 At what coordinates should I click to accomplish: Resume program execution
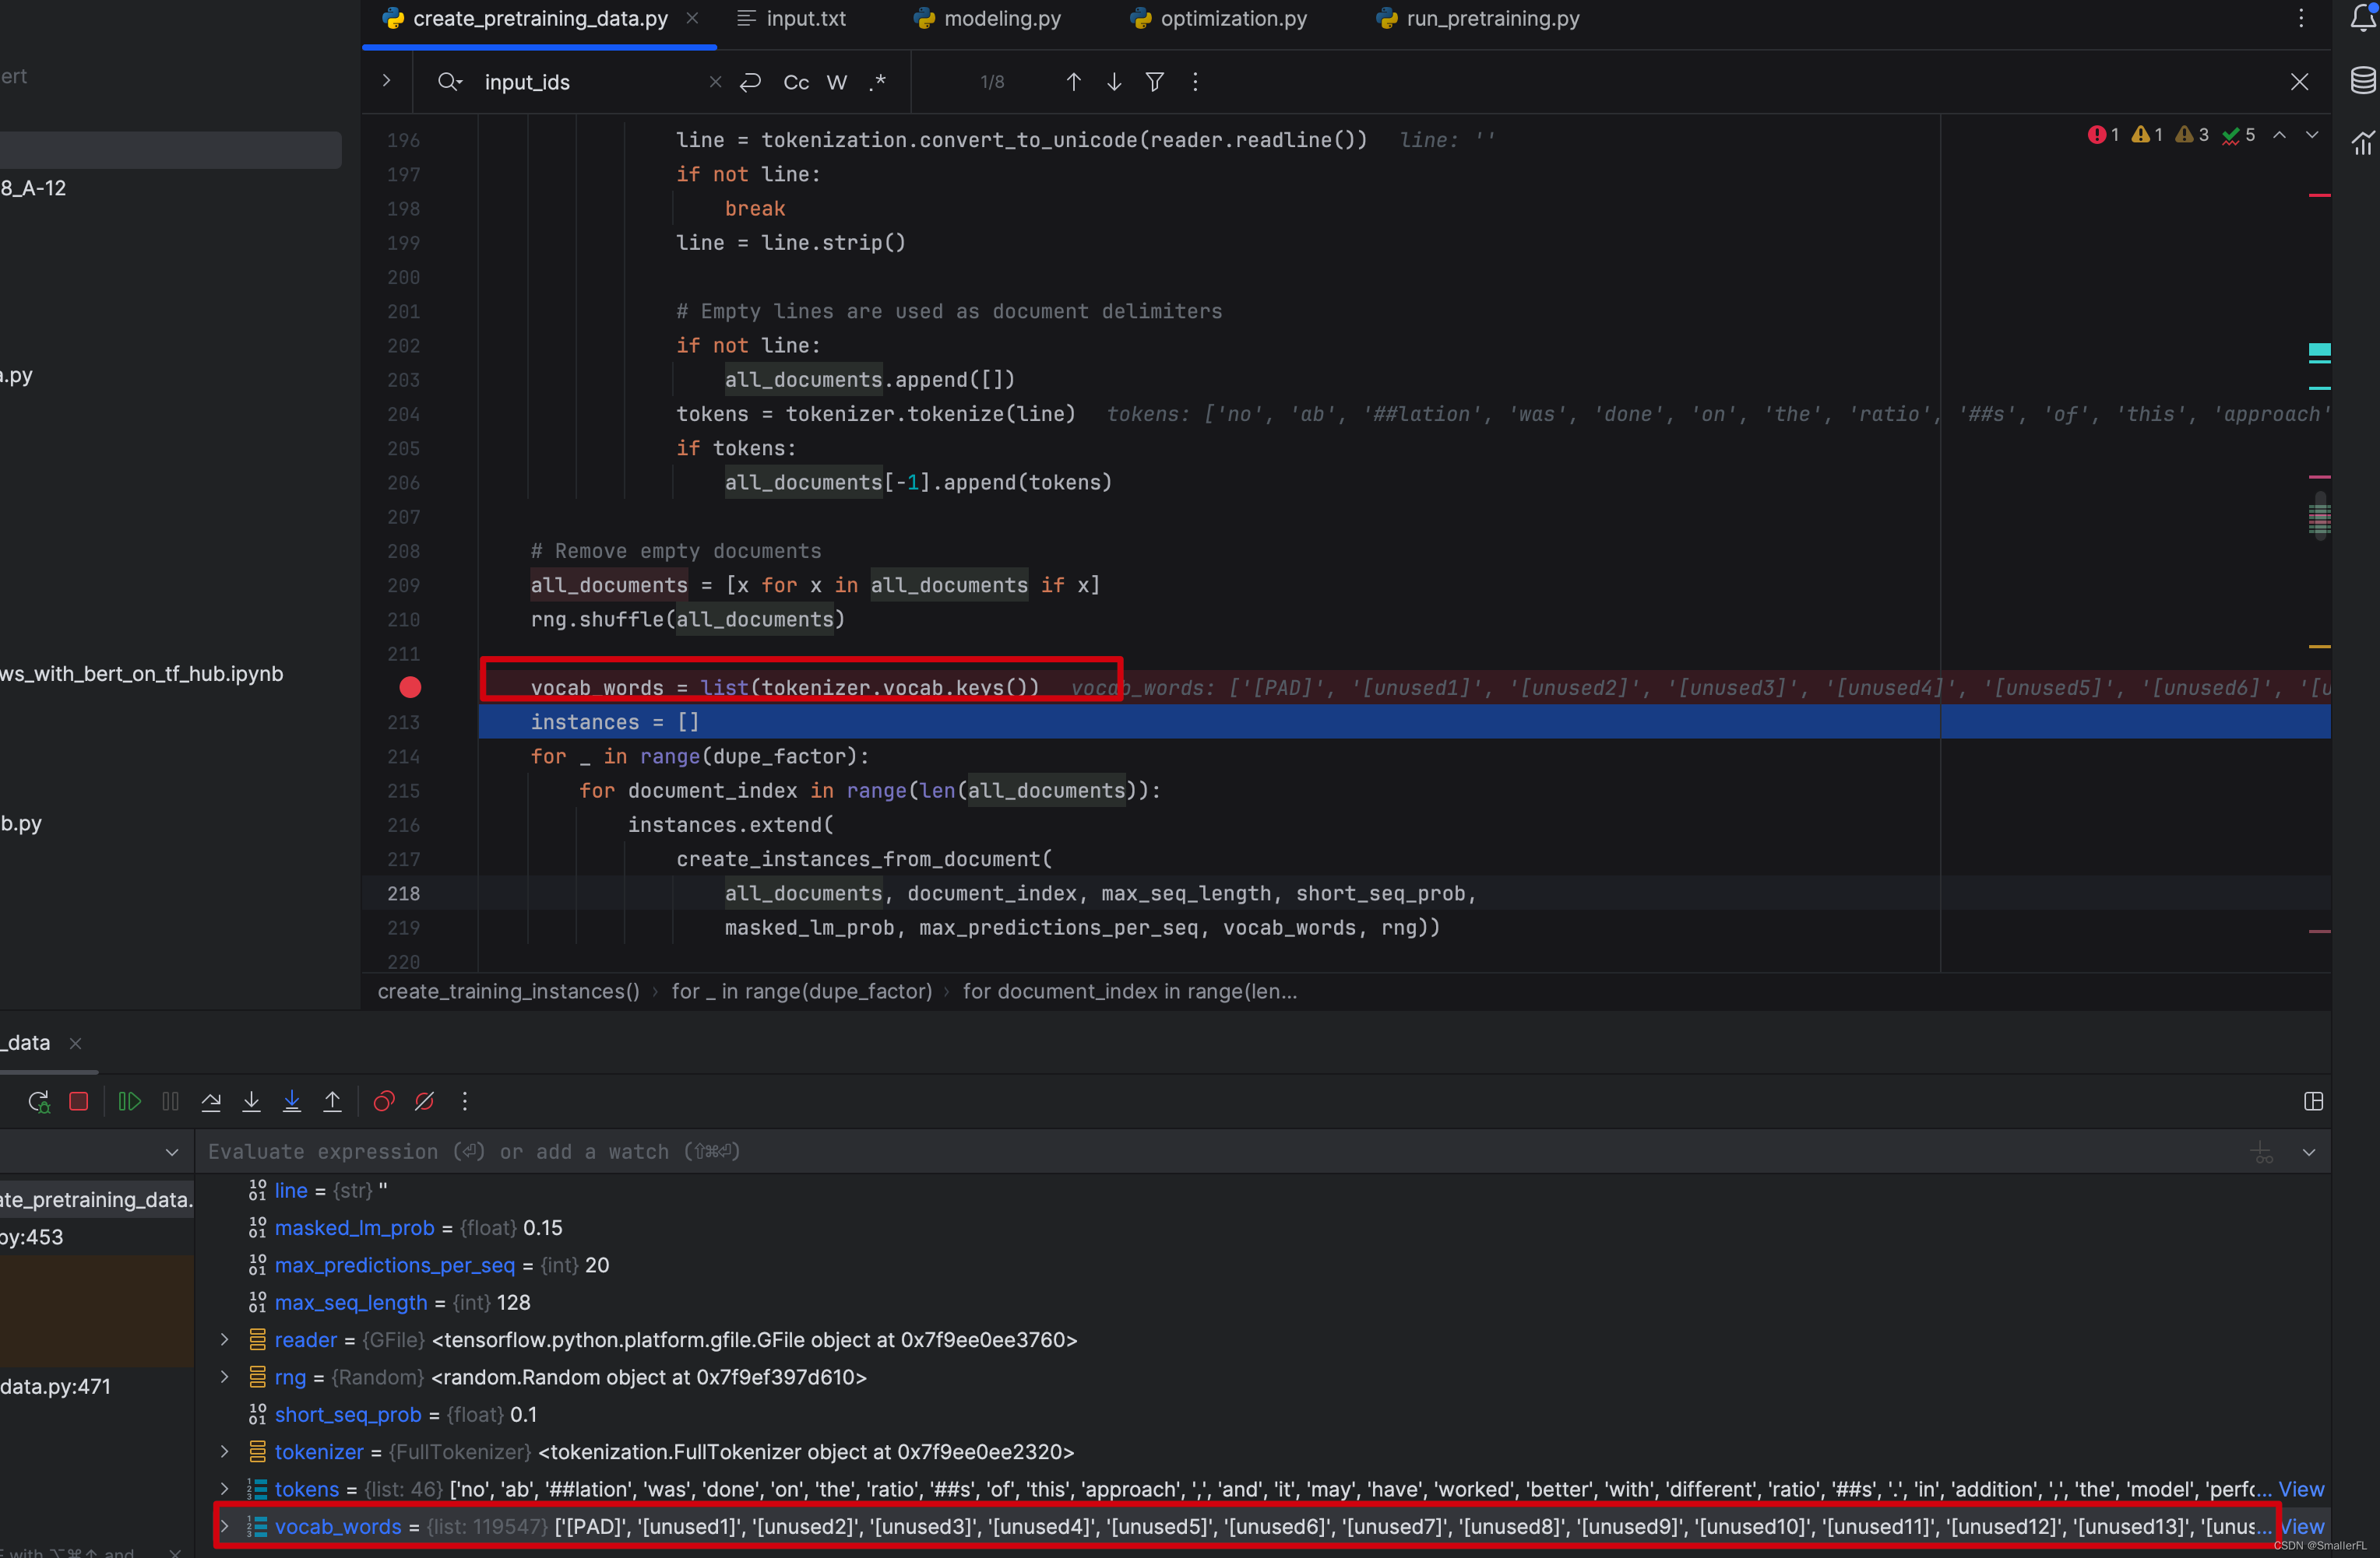tap(130, 1101)
